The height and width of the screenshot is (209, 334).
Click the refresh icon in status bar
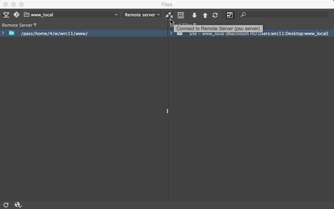pos(6,205)
